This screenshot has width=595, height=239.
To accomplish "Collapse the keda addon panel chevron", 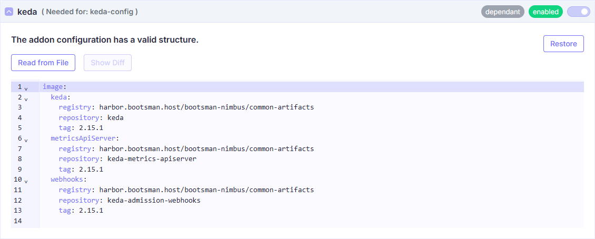I will tap(9, 12).
